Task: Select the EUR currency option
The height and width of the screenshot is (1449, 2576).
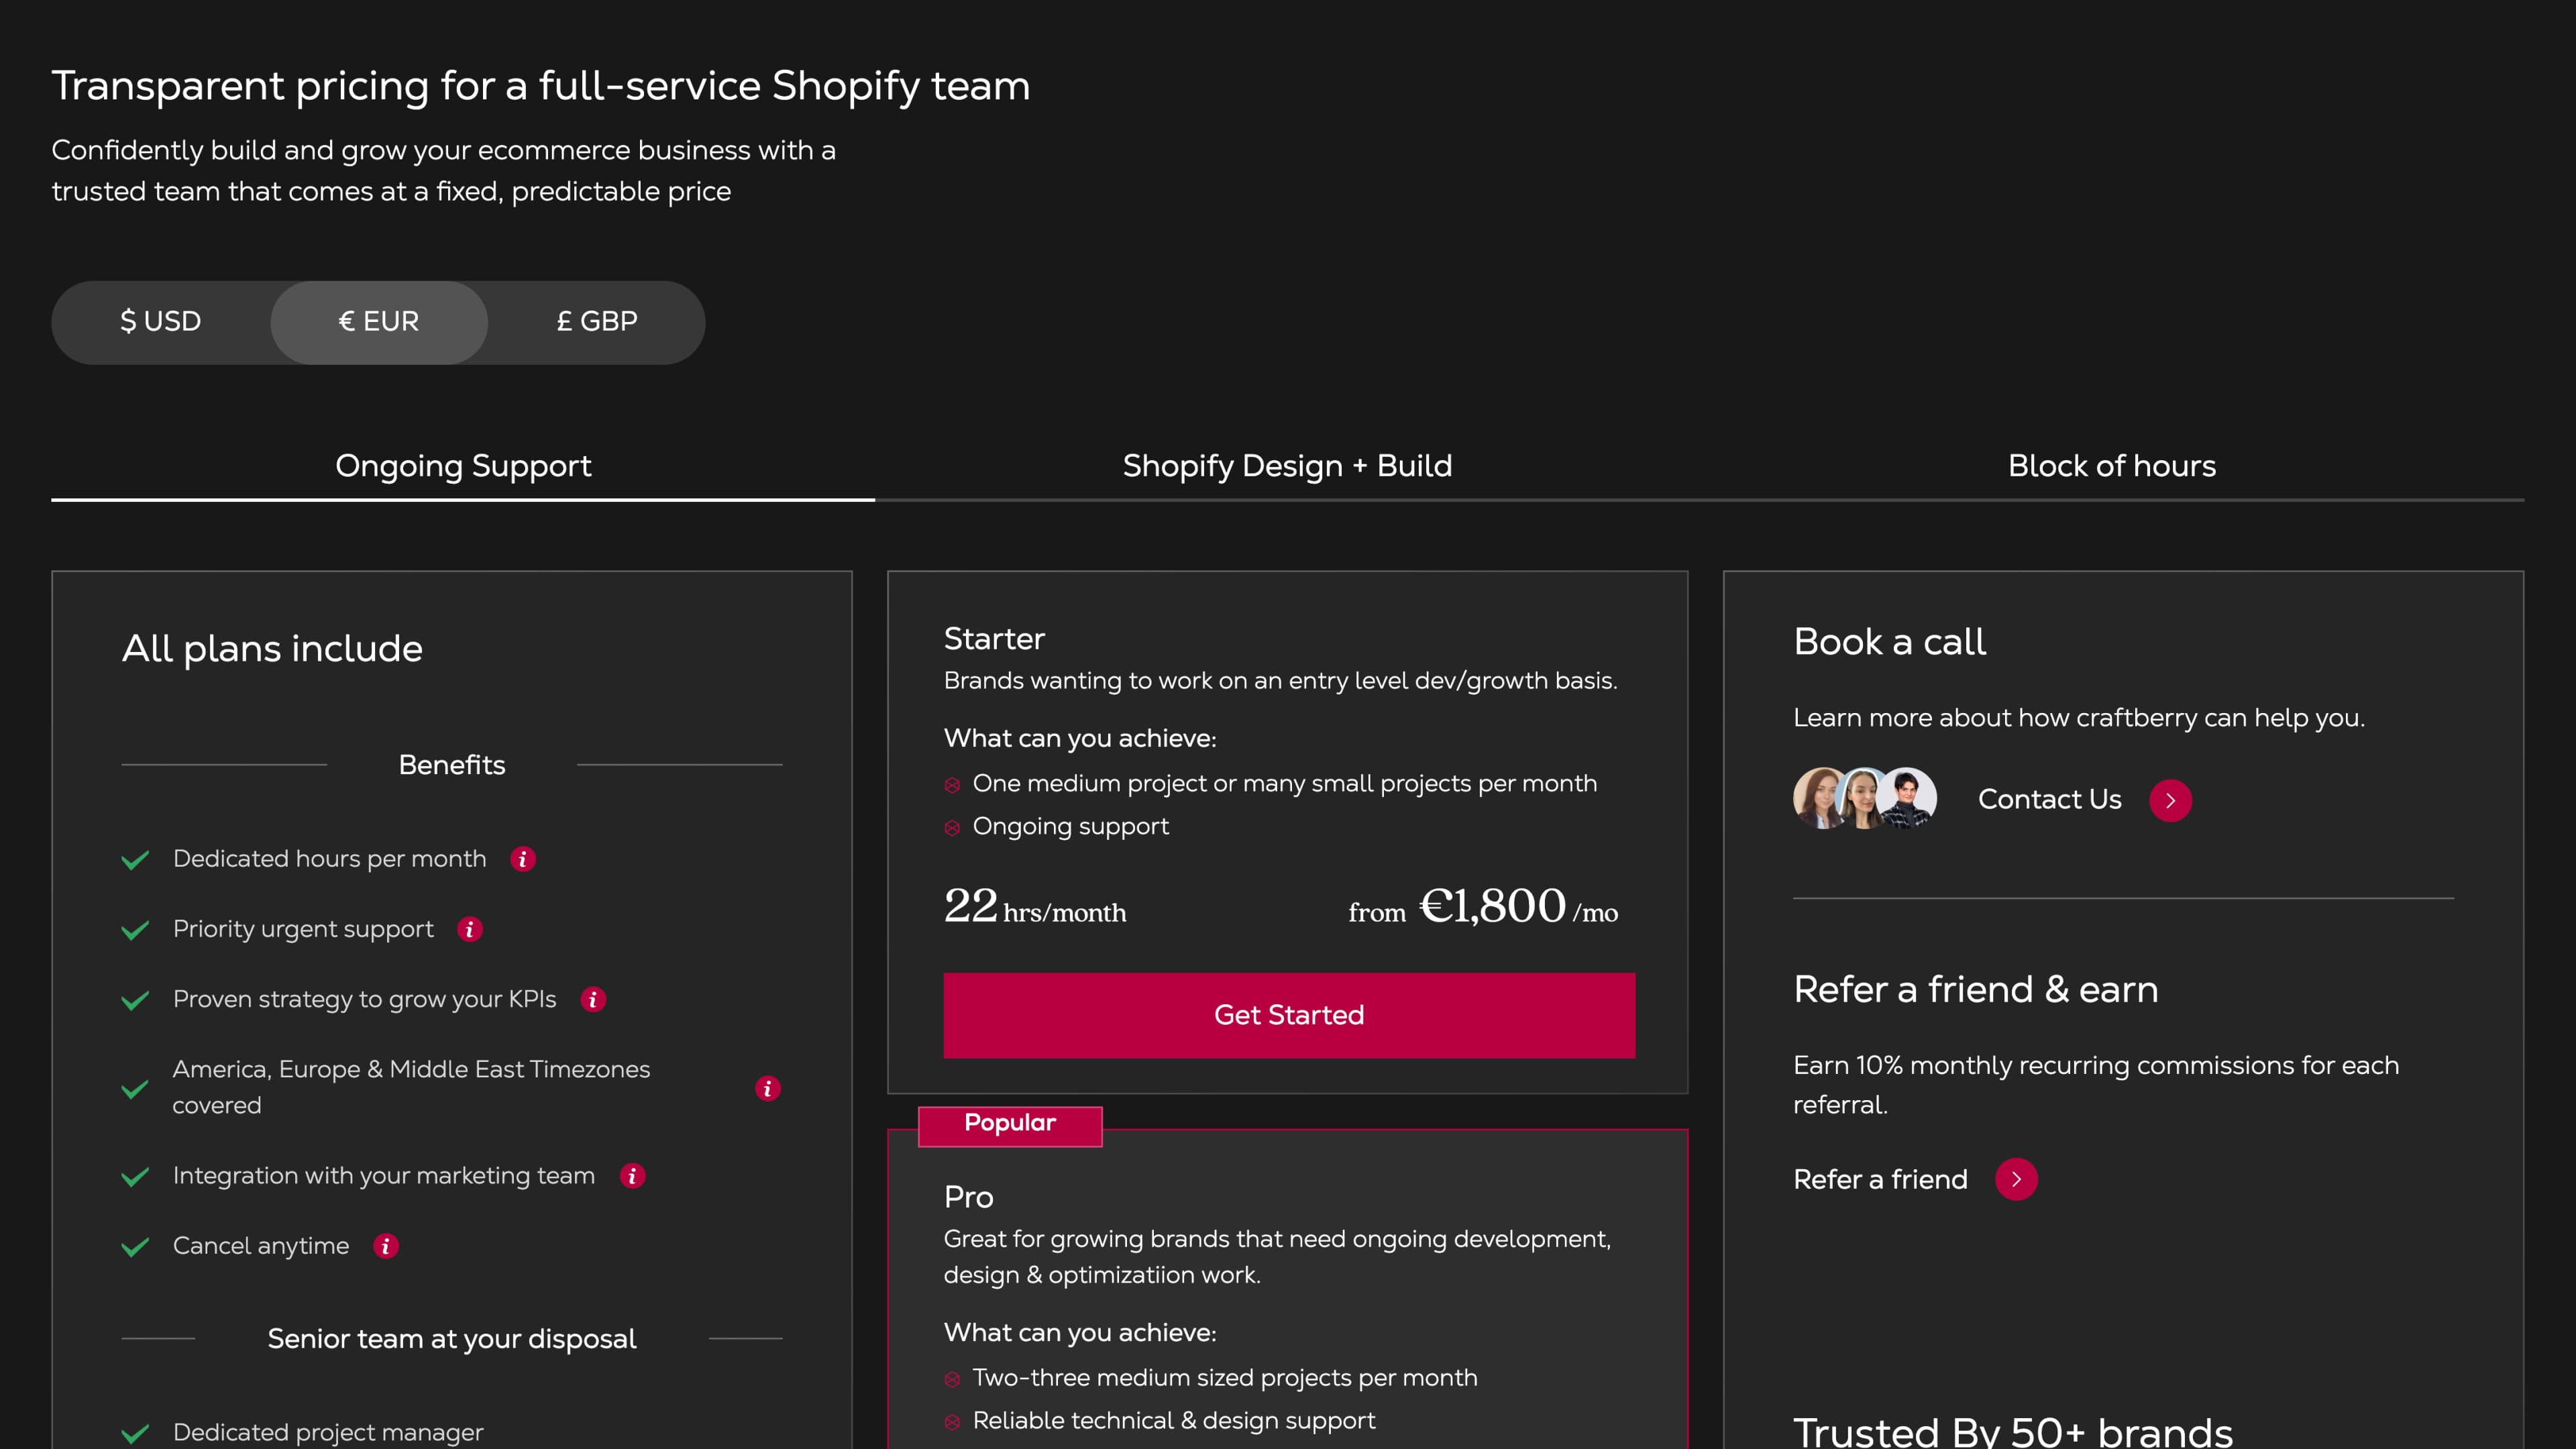Action: (379, 322)
